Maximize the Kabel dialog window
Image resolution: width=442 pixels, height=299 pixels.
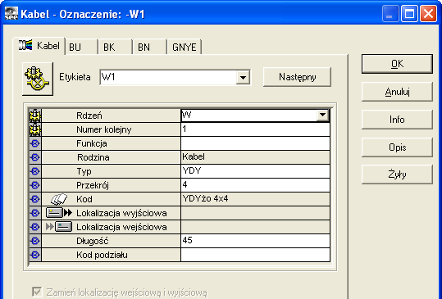click(x=409, y=13)
